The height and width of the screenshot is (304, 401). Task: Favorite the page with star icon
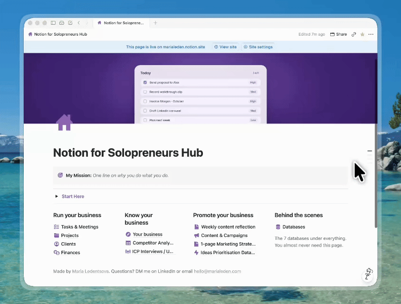(x=363, y=34)
